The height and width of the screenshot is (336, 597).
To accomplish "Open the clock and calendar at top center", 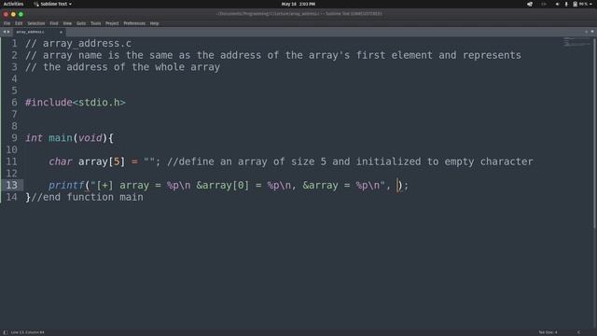I will click(x=298, y=4).
